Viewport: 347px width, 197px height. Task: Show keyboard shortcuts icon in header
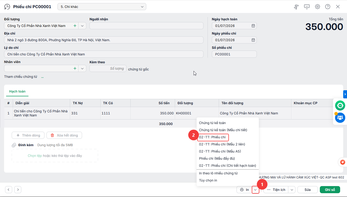pyautogui.click(x=307, y=7)
